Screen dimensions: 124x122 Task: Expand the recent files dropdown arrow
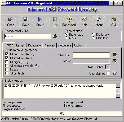(x=59, y=36)
